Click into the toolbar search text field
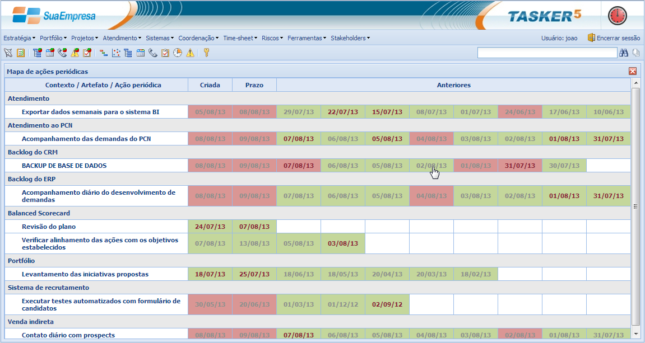 tap(546, 53)
